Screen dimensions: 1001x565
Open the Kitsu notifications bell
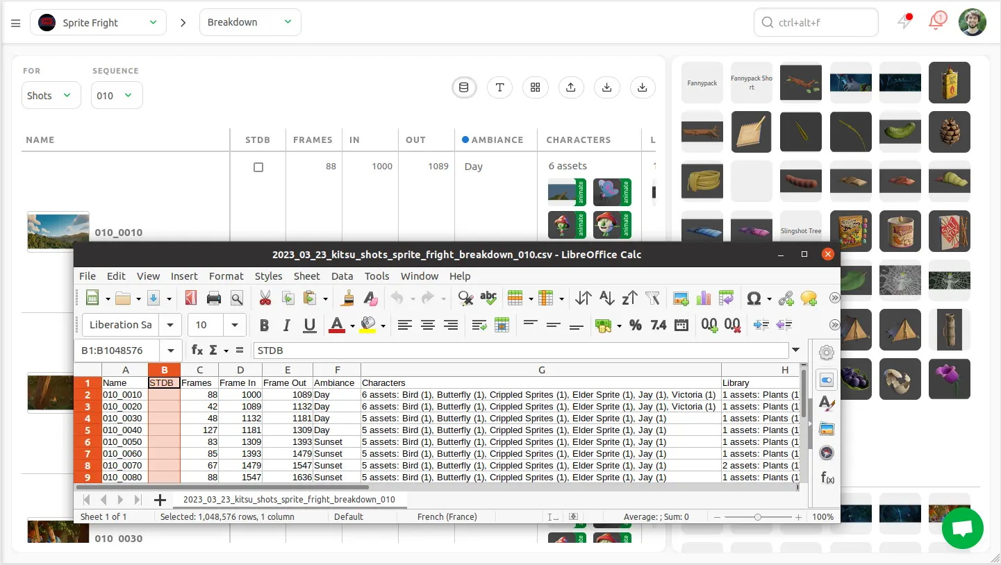pyautogui.click(x=937, y=22)
